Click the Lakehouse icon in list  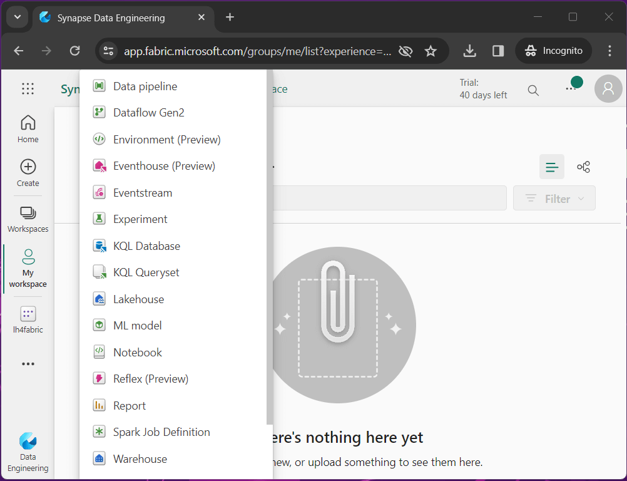pyautogui.click(x=99, y=299)
